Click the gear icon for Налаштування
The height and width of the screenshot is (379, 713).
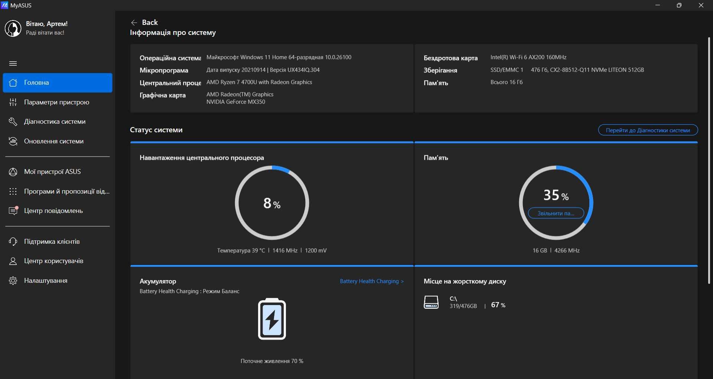pos(13,281)
